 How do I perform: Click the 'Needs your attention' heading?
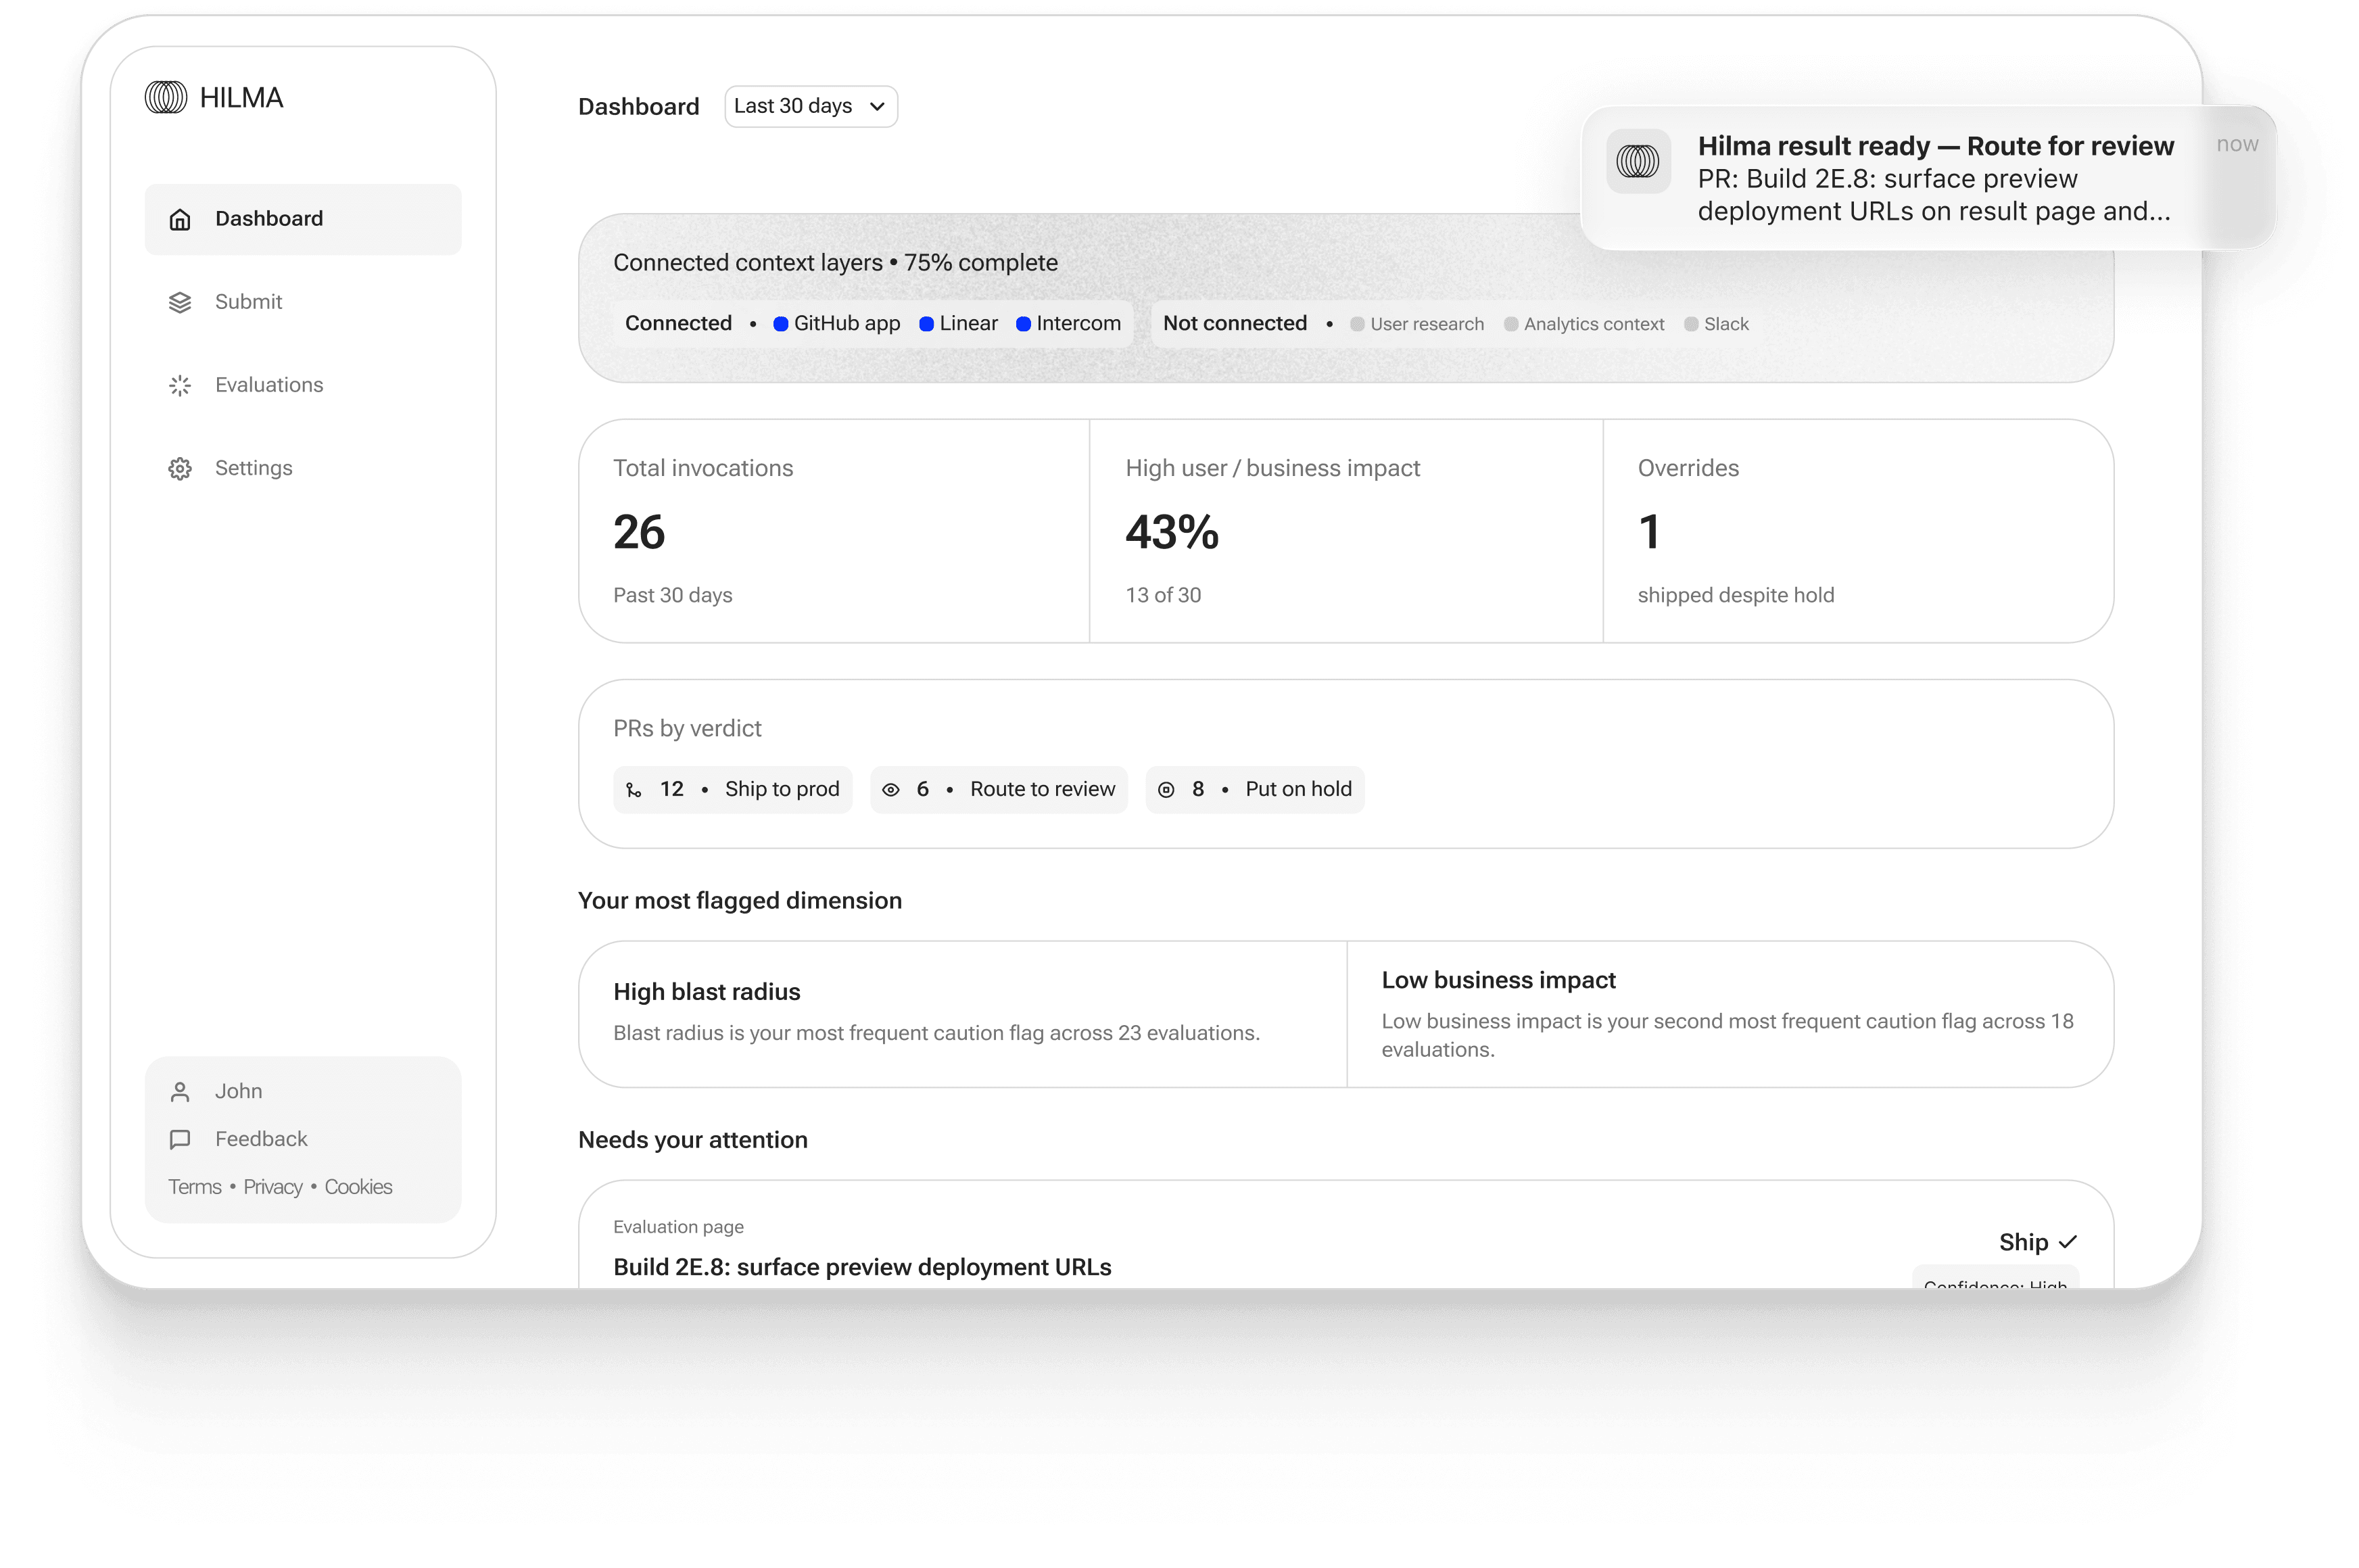(x=692, y=1140)
